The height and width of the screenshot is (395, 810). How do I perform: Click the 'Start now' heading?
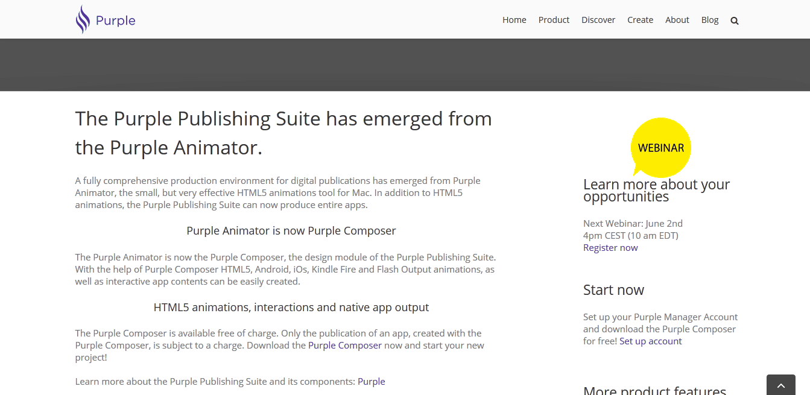pos(613,290)
